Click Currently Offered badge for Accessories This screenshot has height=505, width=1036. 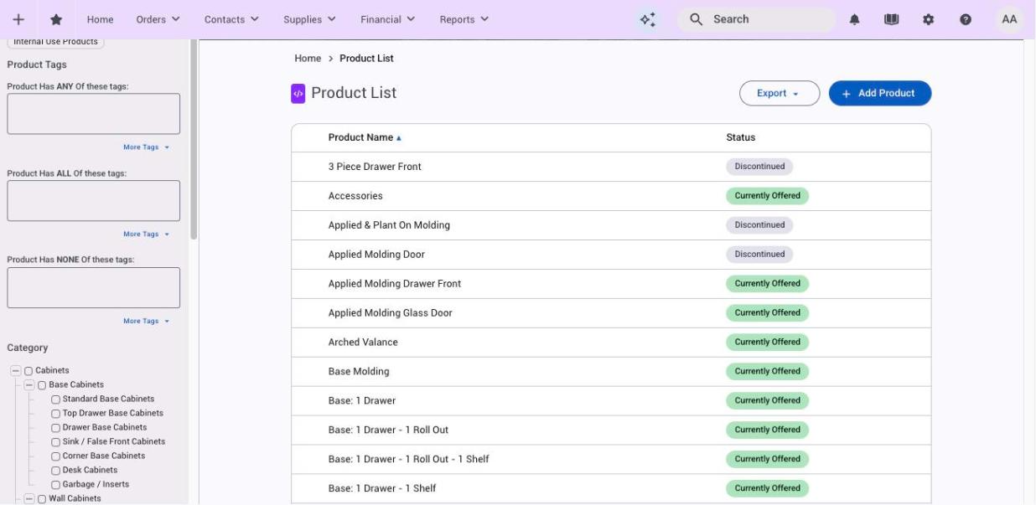tap(767, 196)
